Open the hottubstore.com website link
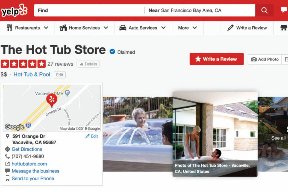Viewport: 288px width, 192px height. point(29,164)
